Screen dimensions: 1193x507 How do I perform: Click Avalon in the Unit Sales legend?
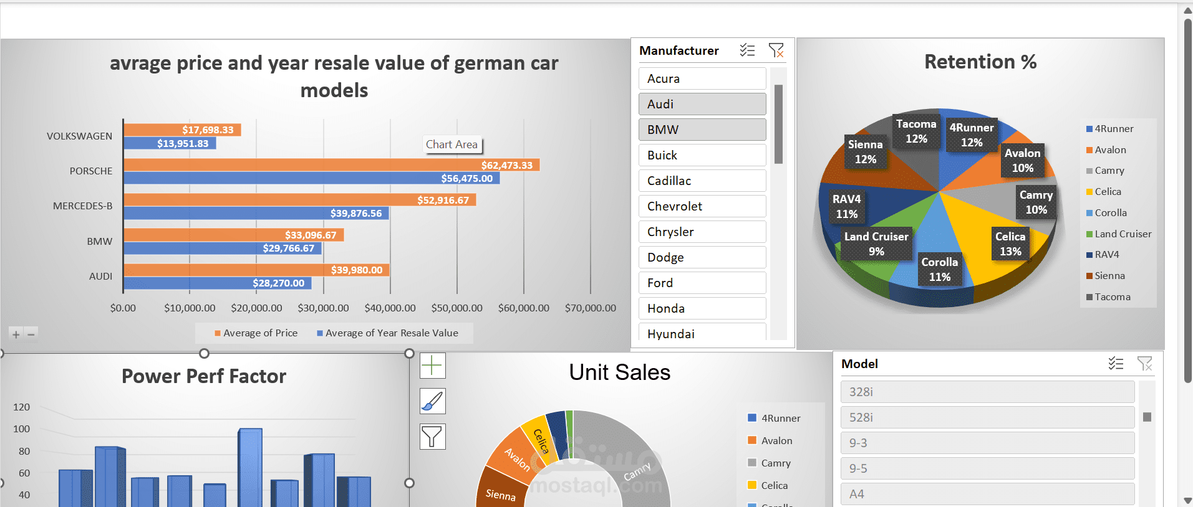click(x=770, y=441)
